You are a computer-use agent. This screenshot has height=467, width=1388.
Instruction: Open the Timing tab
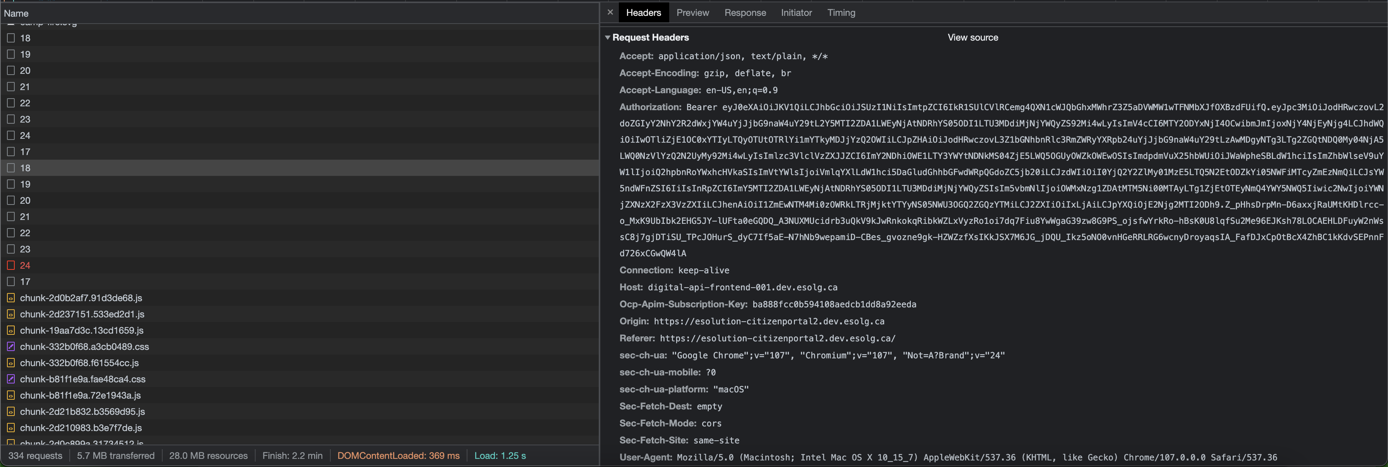coord(840,12)
